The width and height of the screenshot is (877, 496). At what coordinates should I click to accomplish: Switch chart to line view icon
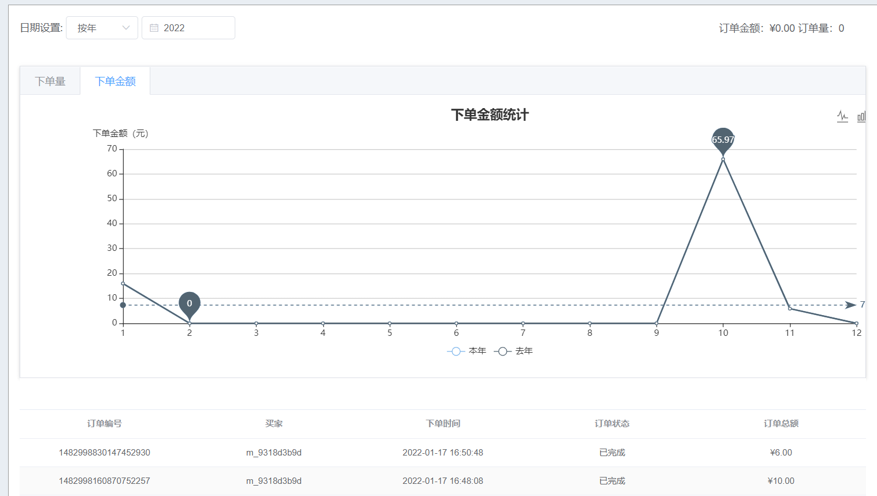(x=842, y=116)
